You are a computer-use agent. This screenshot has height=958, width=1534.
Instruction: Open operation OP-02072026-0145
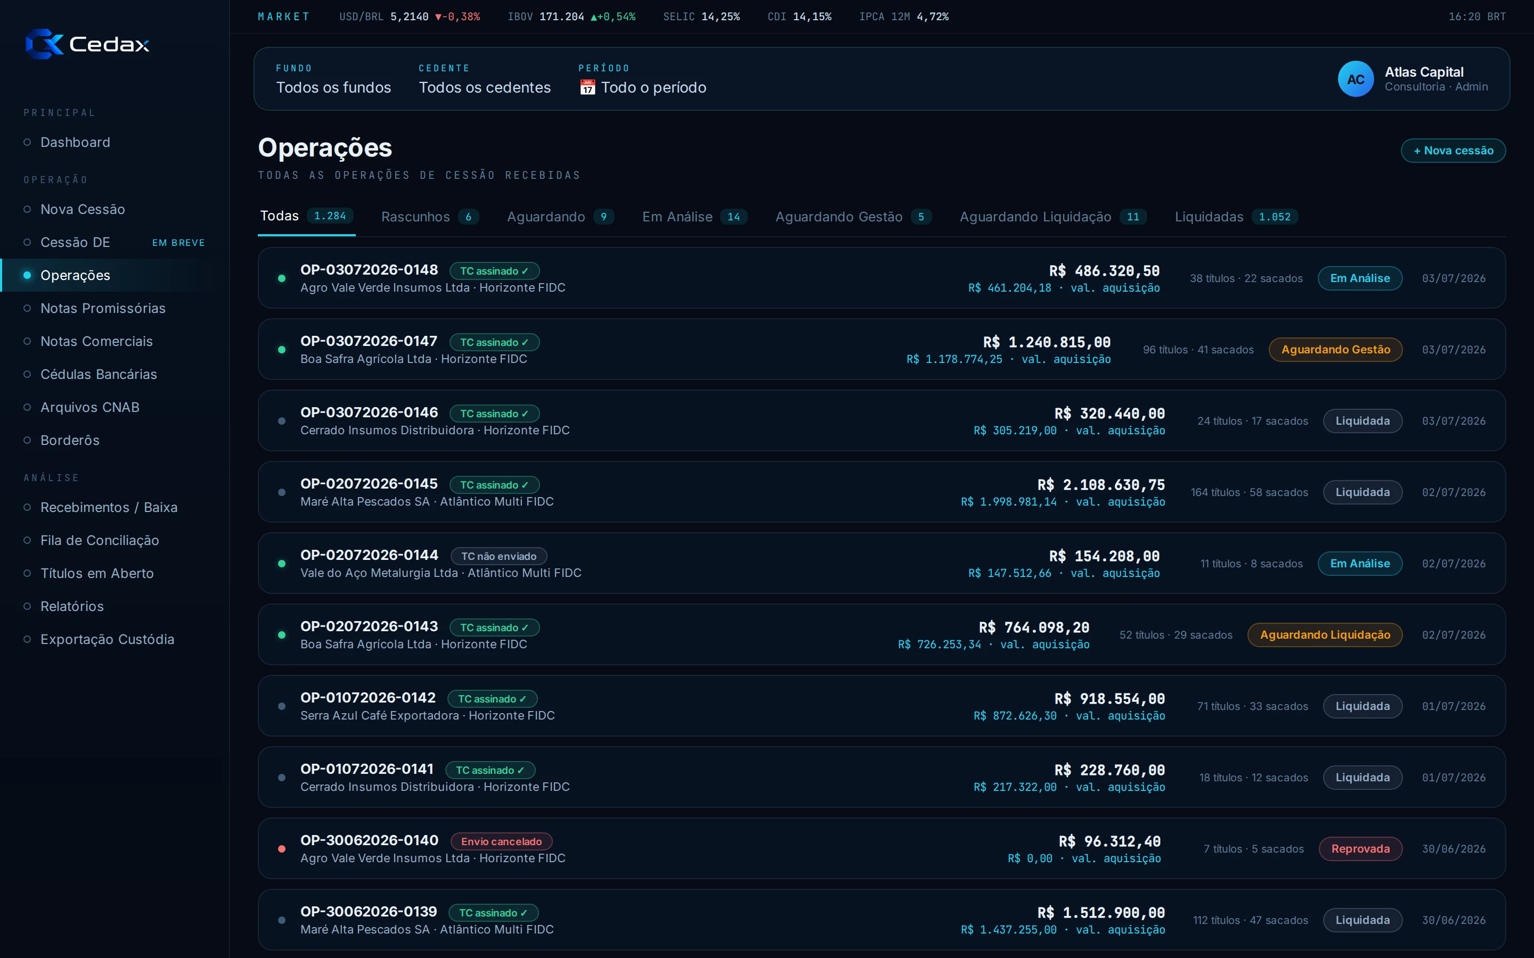pyautogui.click(x=881, y=492)
